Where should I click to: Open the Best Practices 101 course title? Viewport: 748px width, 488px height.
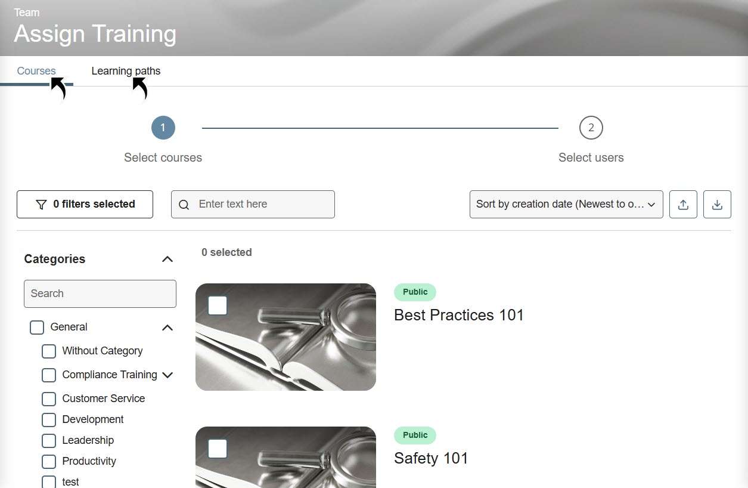pyautogui.click(x=458, y=315)
